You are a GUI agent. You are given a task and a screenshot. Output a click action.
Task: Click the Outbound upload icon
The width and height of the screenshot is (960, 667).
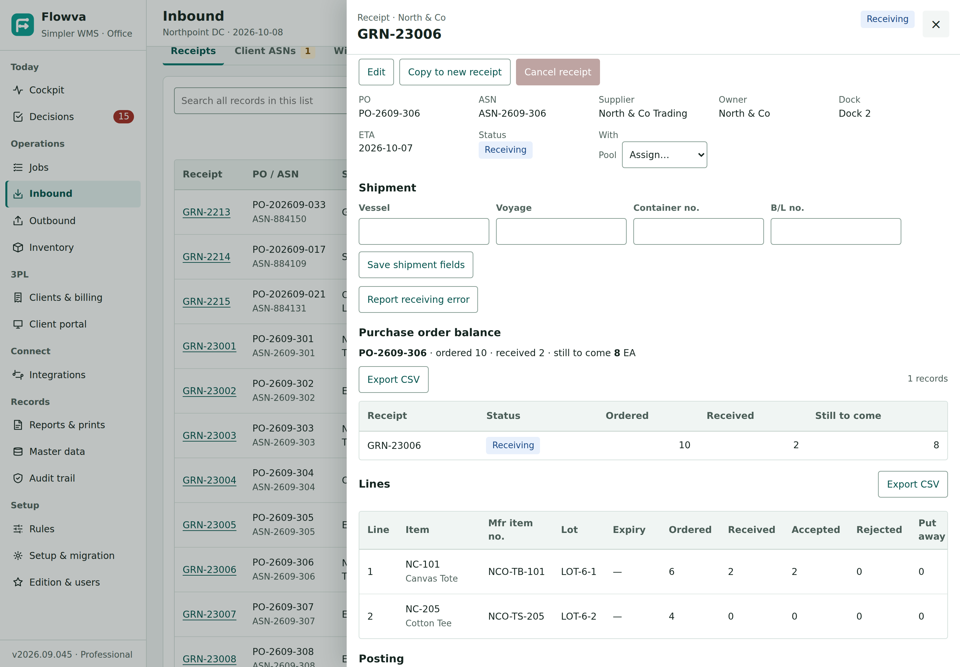(x=18, y=221)
